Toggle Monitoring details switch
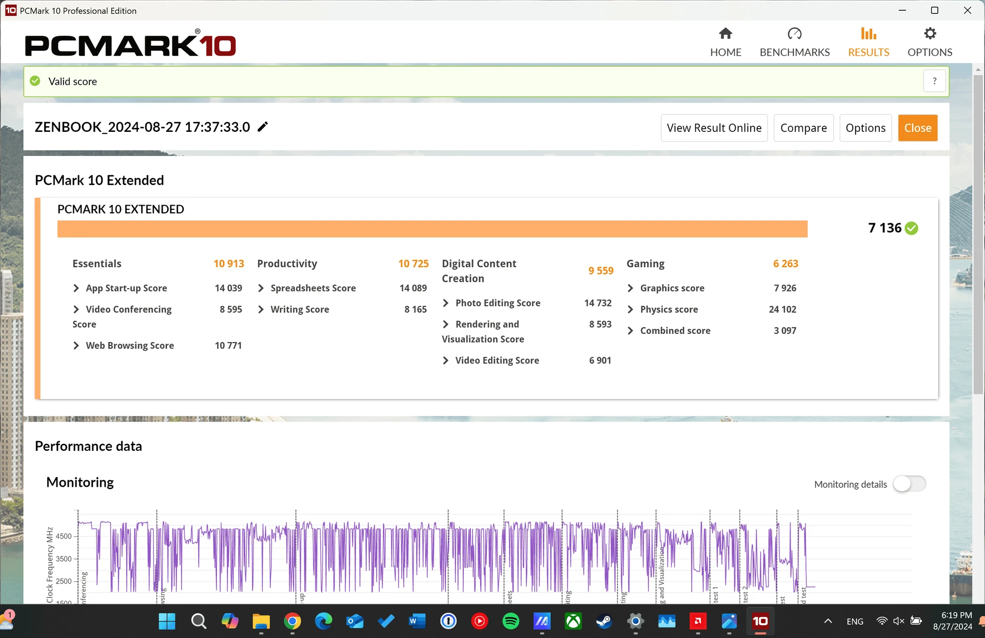Image resolution: width=985 pixels, height=638 pixels. point(910,484)
